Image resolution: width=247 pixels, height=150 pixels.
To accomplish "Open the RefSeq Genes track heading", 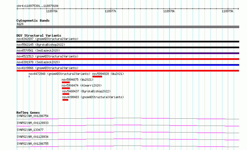I will (28, 113).
